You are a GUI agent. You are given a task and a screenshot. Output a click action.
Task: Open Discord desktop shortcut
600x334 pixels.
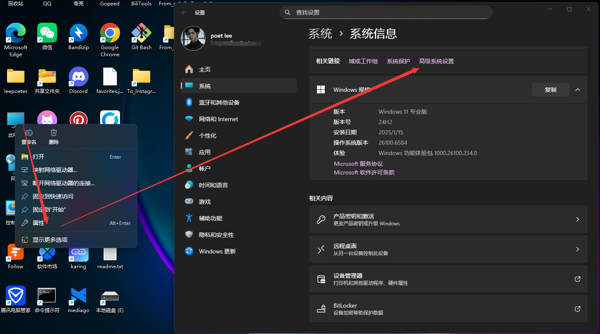(x=78, y=77)
